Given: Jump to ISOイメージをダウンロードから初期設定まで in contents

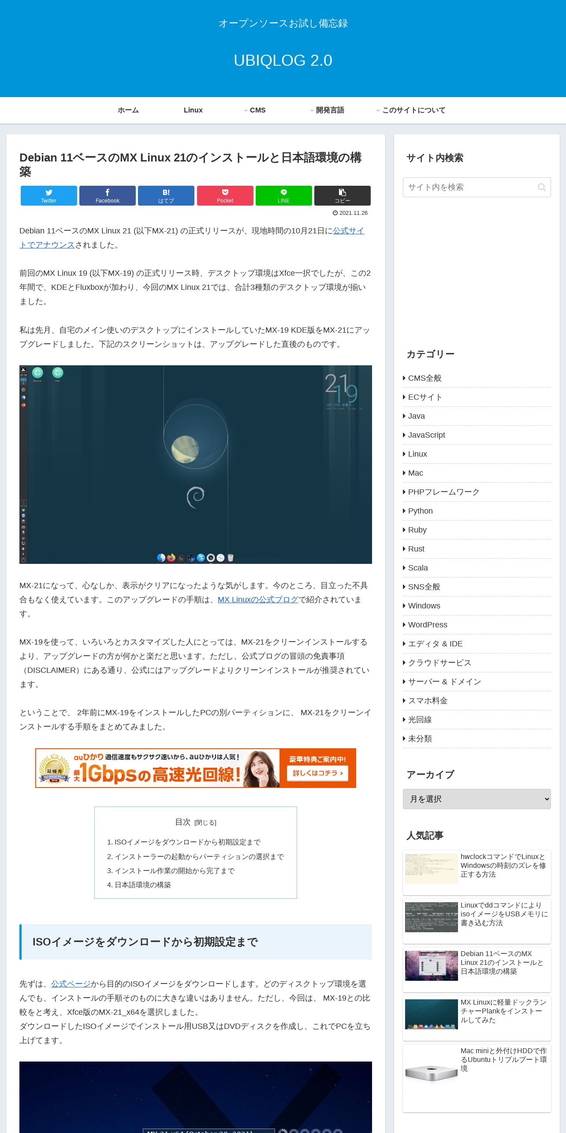Looking at the screenshot, I should [187, 842].
